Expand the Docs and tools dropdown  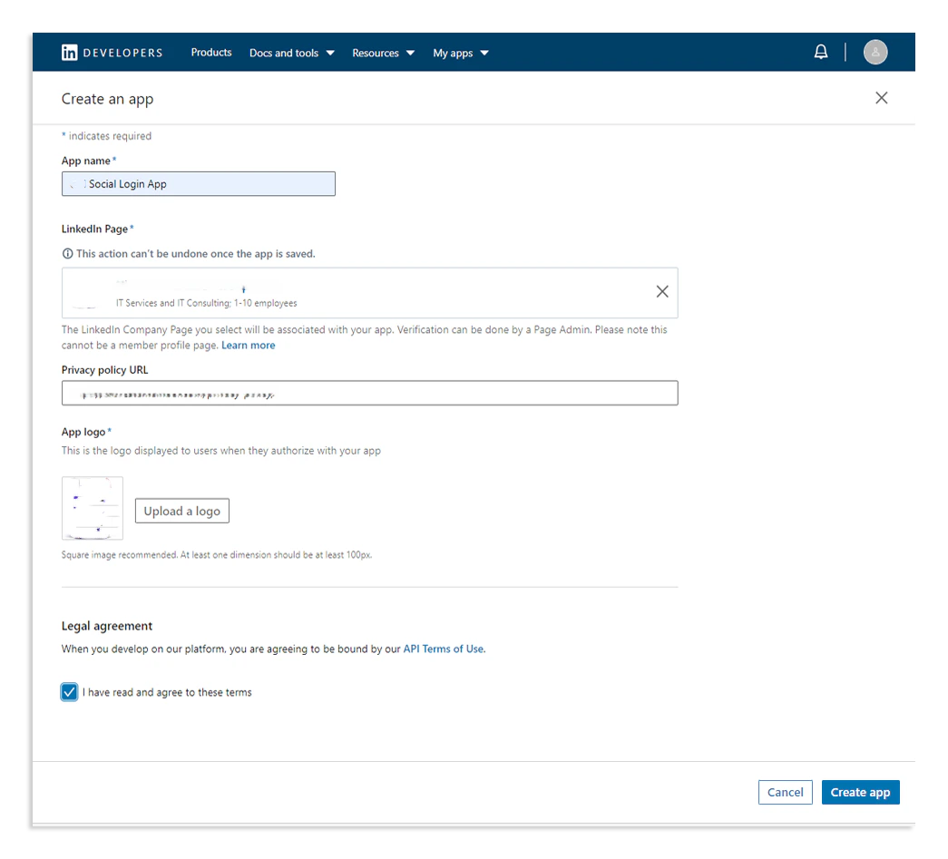291,53
